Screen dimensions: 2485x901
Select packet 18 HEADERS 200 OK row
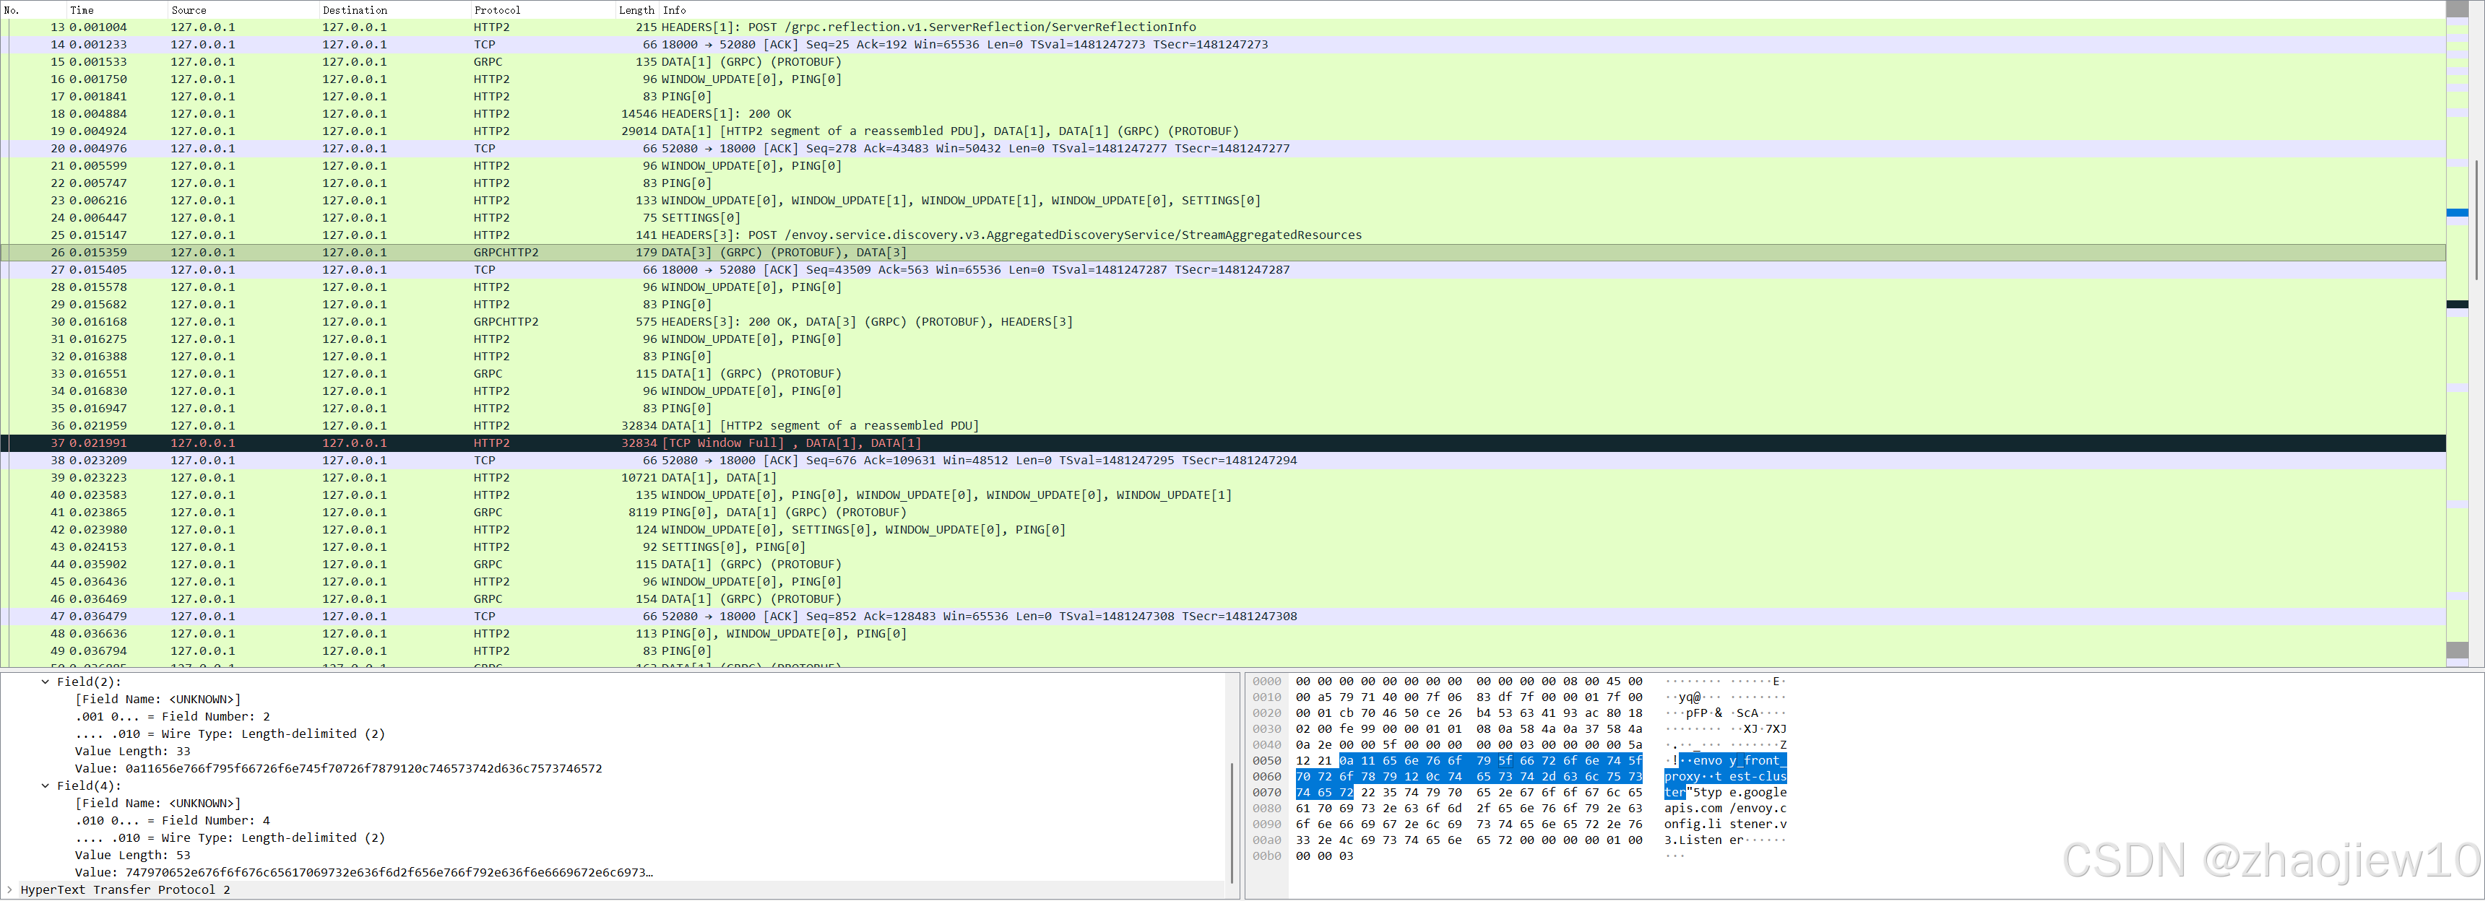pyautogui.click(x=725, y=114)
